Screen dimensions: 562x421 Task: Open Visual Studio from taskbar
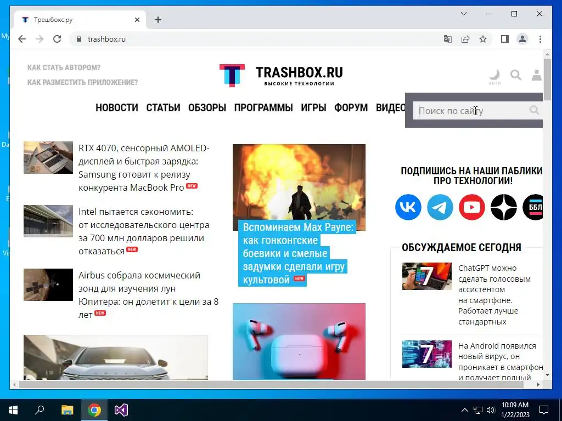click(x=121, y=410)
